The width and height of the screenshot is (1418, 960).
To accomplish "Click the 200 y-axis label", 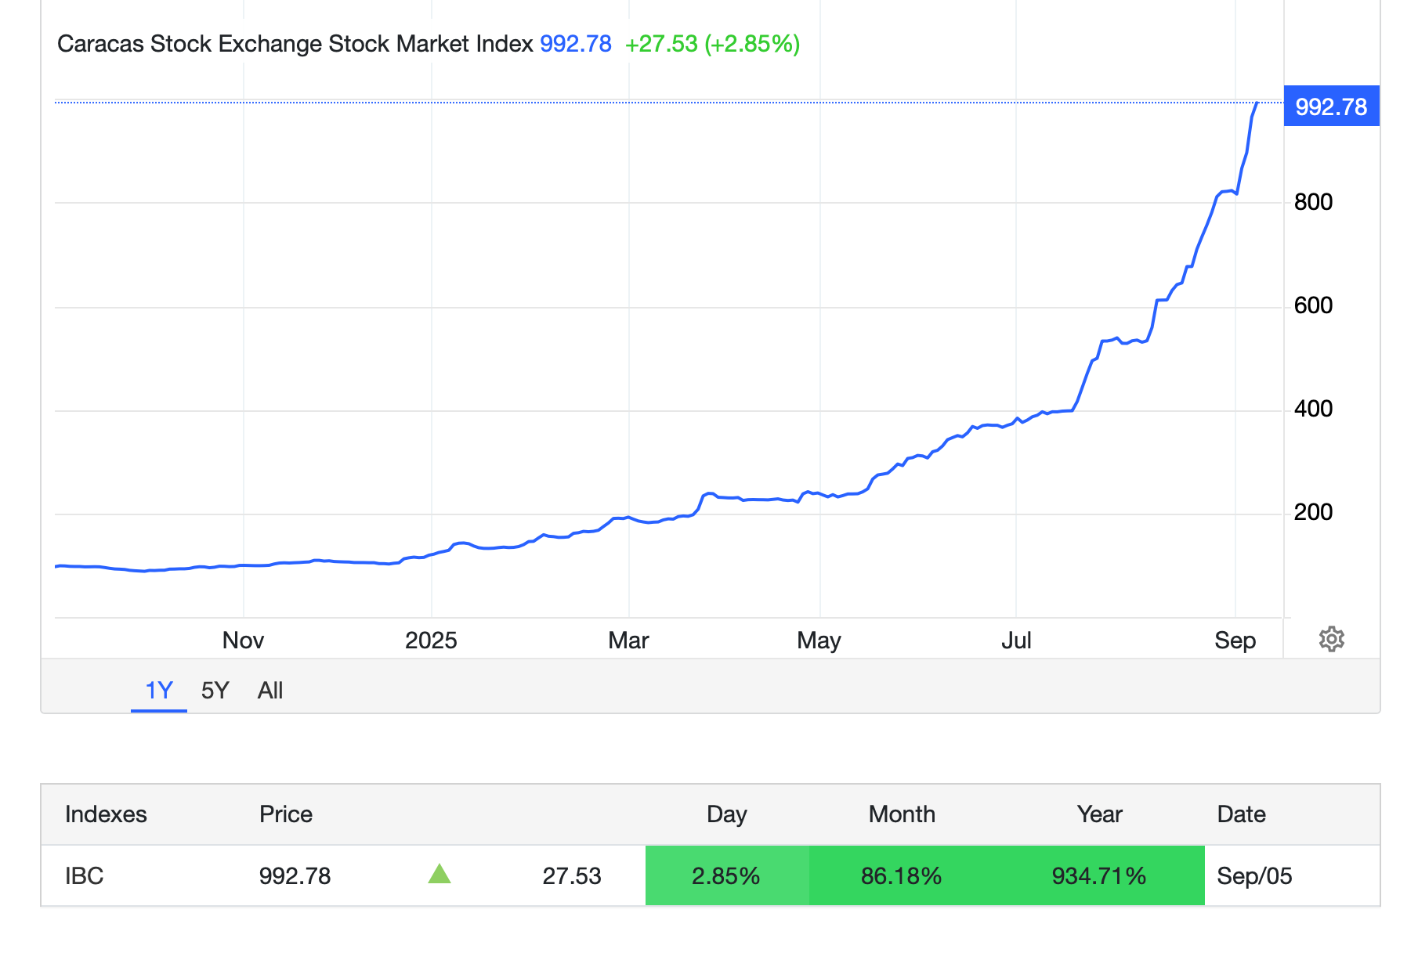I will pyautogui.click(x=1313, y=512).
